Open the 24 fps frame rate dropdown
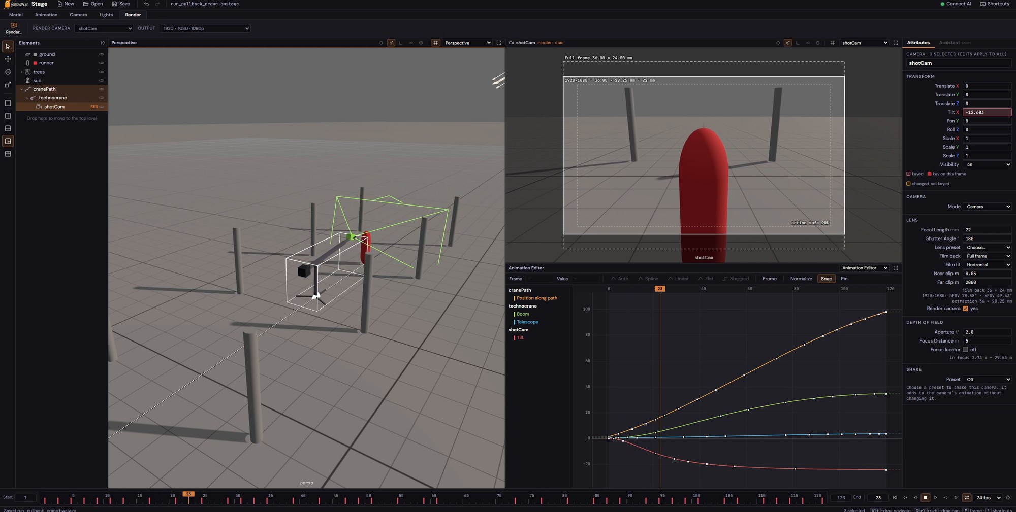The image size is (1016, 512). pos(988,498)
